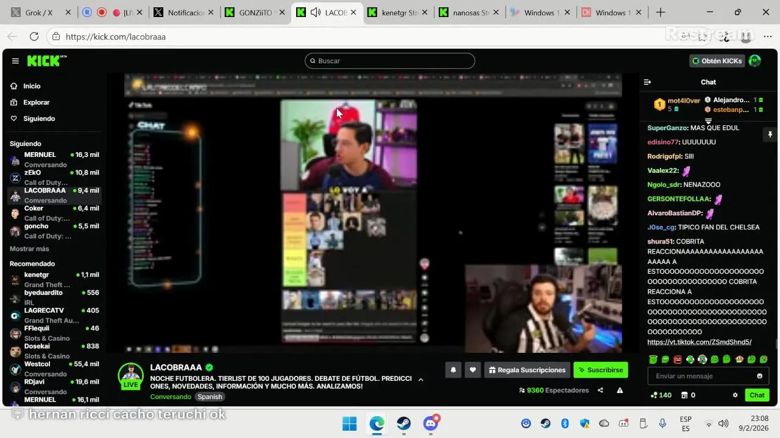Open zEkO channel in sidebar
Image resolution: width=780 pixels, height=438 pixels.
(54, 178)
